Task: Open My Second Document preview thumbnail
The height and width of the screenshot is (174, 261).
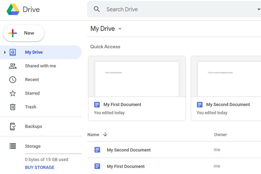Action: tap(226, 77)
